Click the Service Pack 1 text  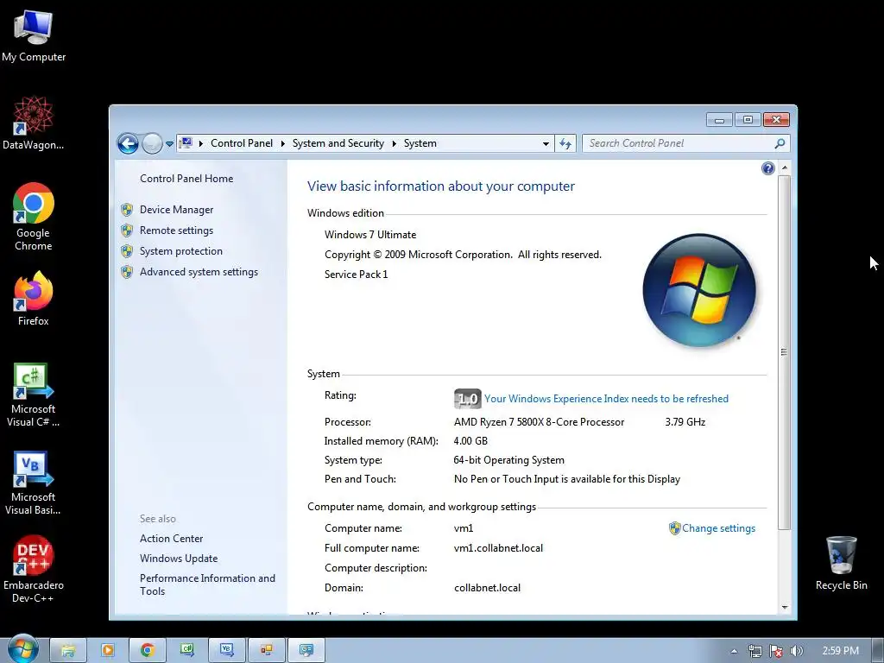coord(357,275)
